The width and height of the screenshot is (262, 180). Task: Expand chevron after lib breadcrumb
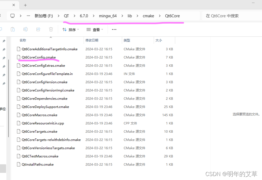coord(137,16)
